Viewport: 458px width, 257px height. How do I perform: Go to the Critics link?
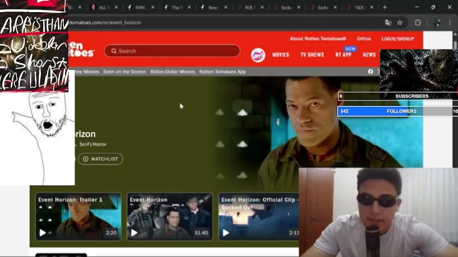point(364,39)
